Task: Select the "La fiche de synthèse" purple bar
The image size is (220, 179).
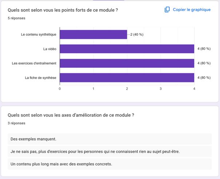Action: coord(127,78)
